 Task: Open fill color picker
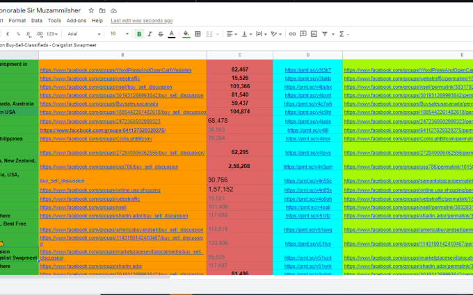pos(186,34)
